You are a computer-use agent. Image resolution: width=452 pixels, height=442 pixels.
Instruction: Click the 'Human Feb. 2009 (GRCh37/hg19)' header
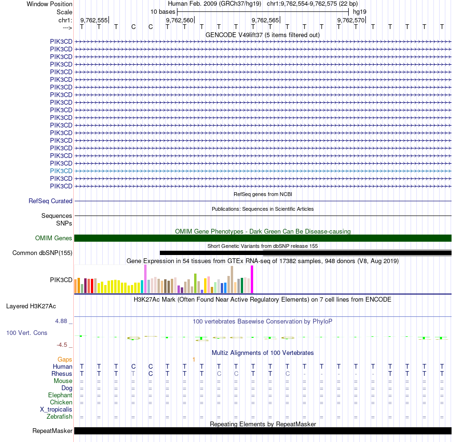(215, 4)
